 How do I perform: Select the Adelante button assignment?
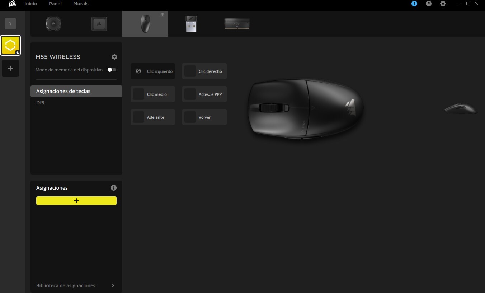153,117
